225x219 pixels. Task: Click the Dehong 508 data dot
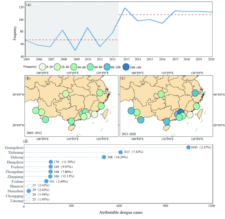coord(104,157)
